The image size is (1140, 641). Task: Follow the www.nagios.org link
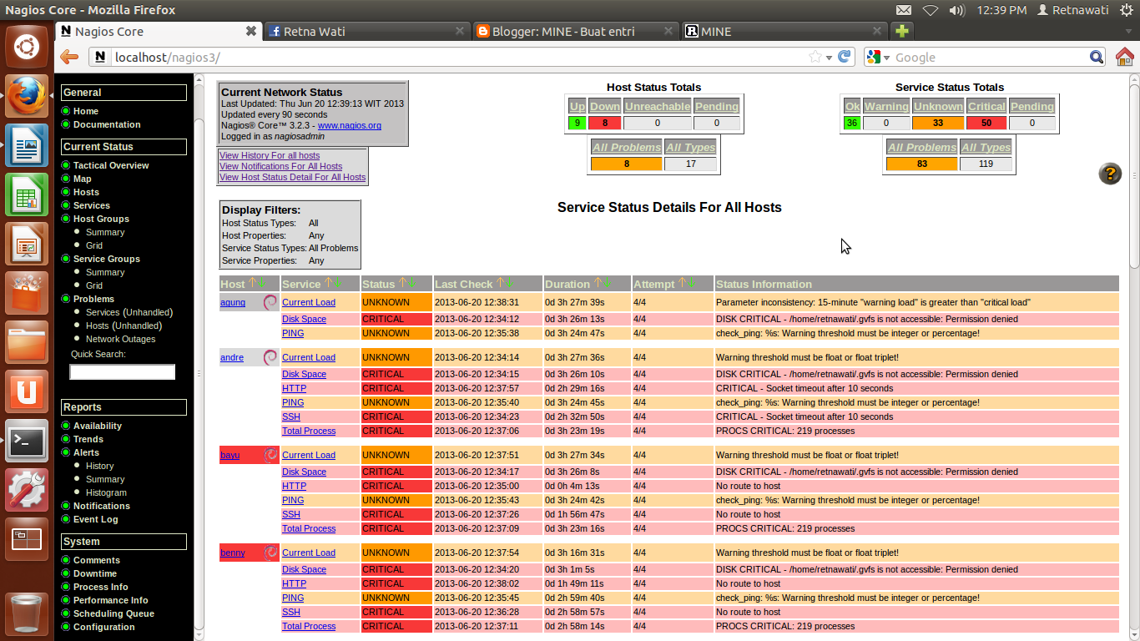click(350, 125)
